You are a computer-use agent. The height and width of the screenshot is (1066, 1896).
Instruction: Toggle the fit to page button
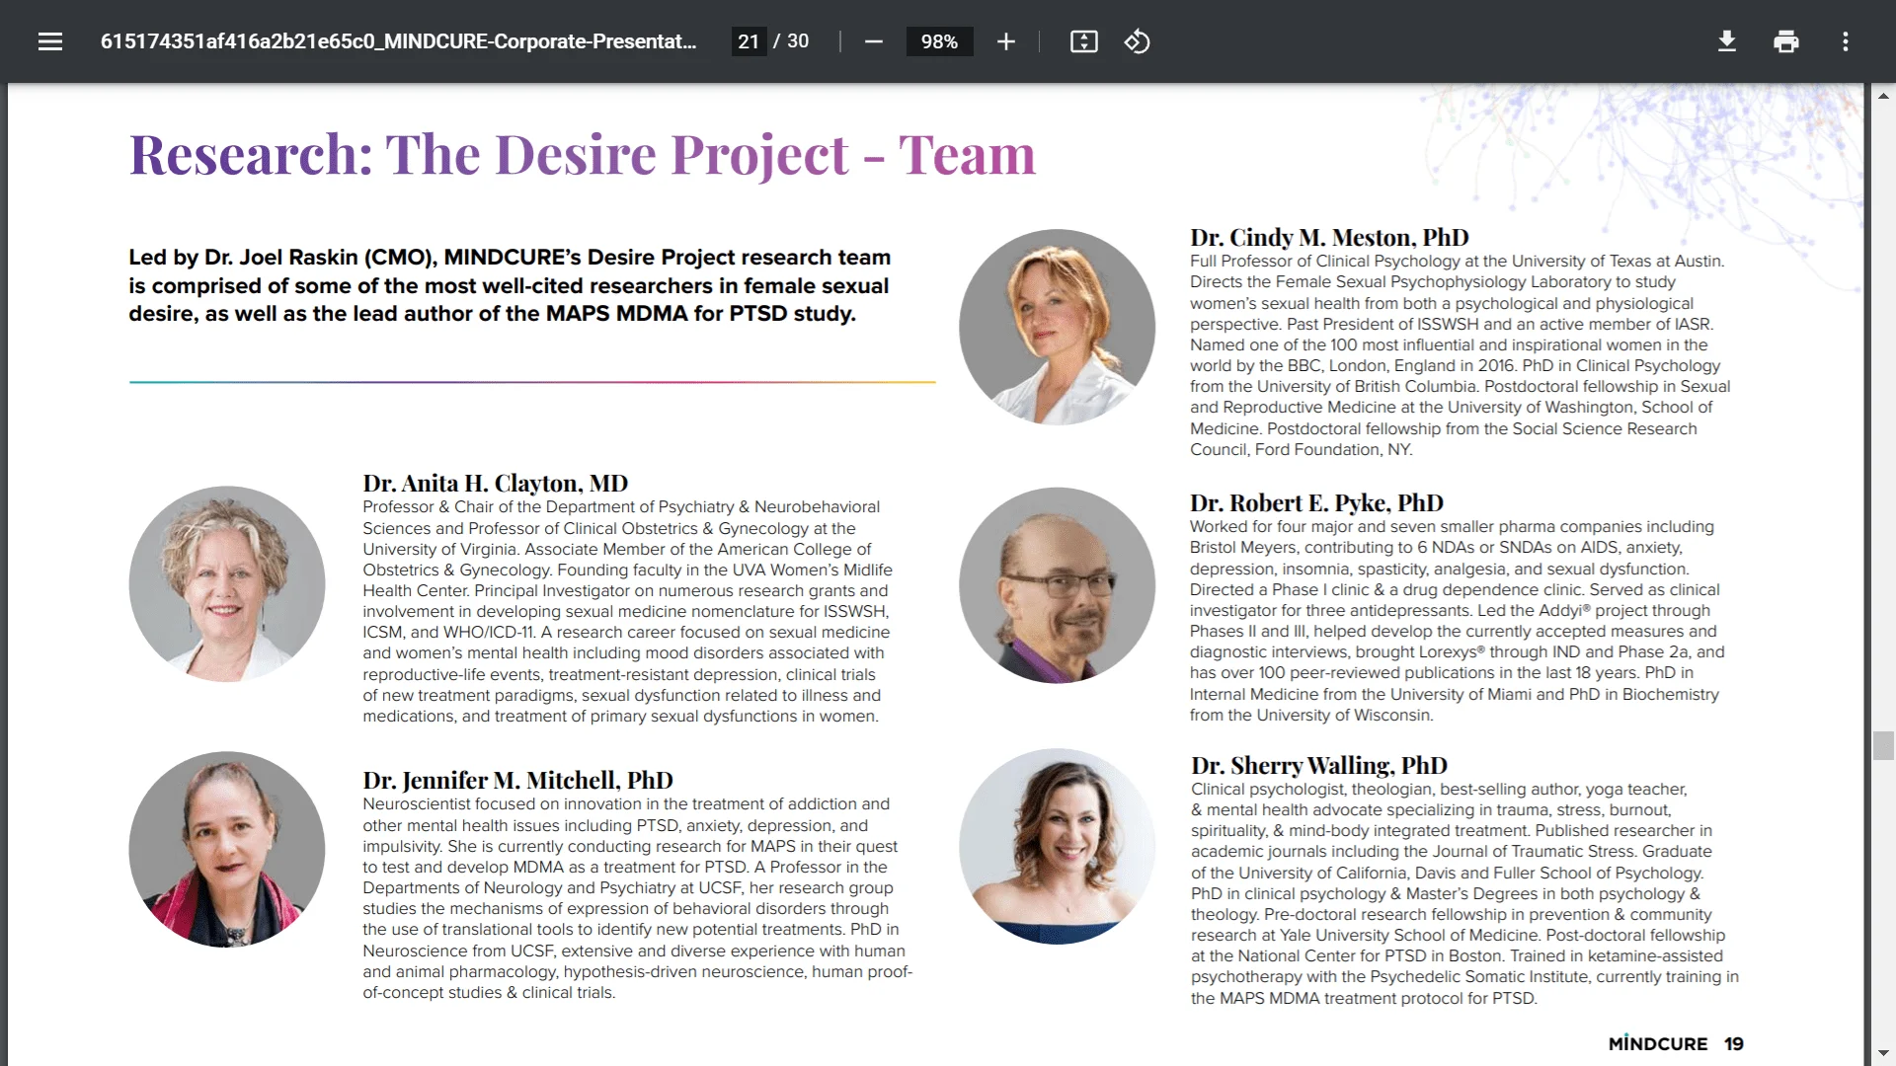click(1083, 41)
